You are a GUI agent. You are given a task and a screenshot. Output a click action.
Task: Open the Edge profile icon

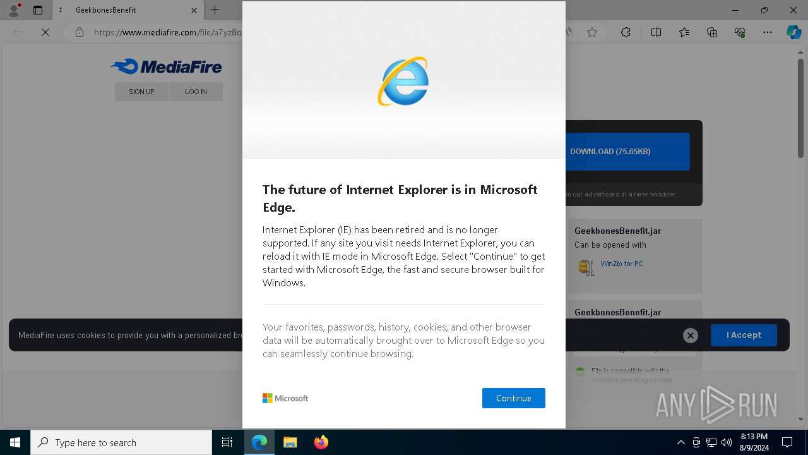pos(13,10)
